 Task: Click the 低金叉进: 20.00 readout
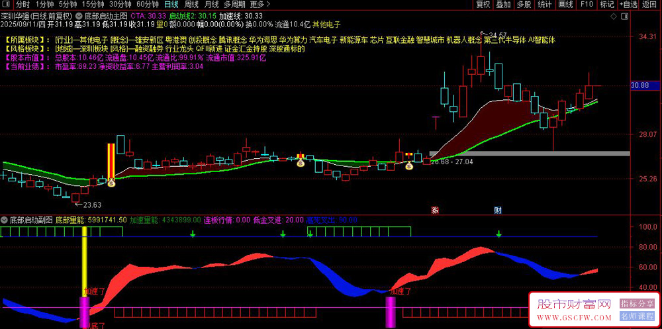[x=278, y=220]
